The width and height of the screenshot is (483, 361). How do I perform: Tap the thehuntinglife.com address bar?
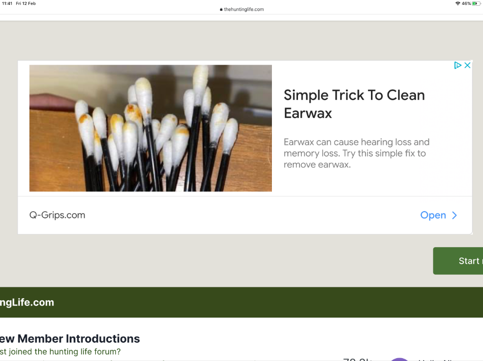pos(242,10)
